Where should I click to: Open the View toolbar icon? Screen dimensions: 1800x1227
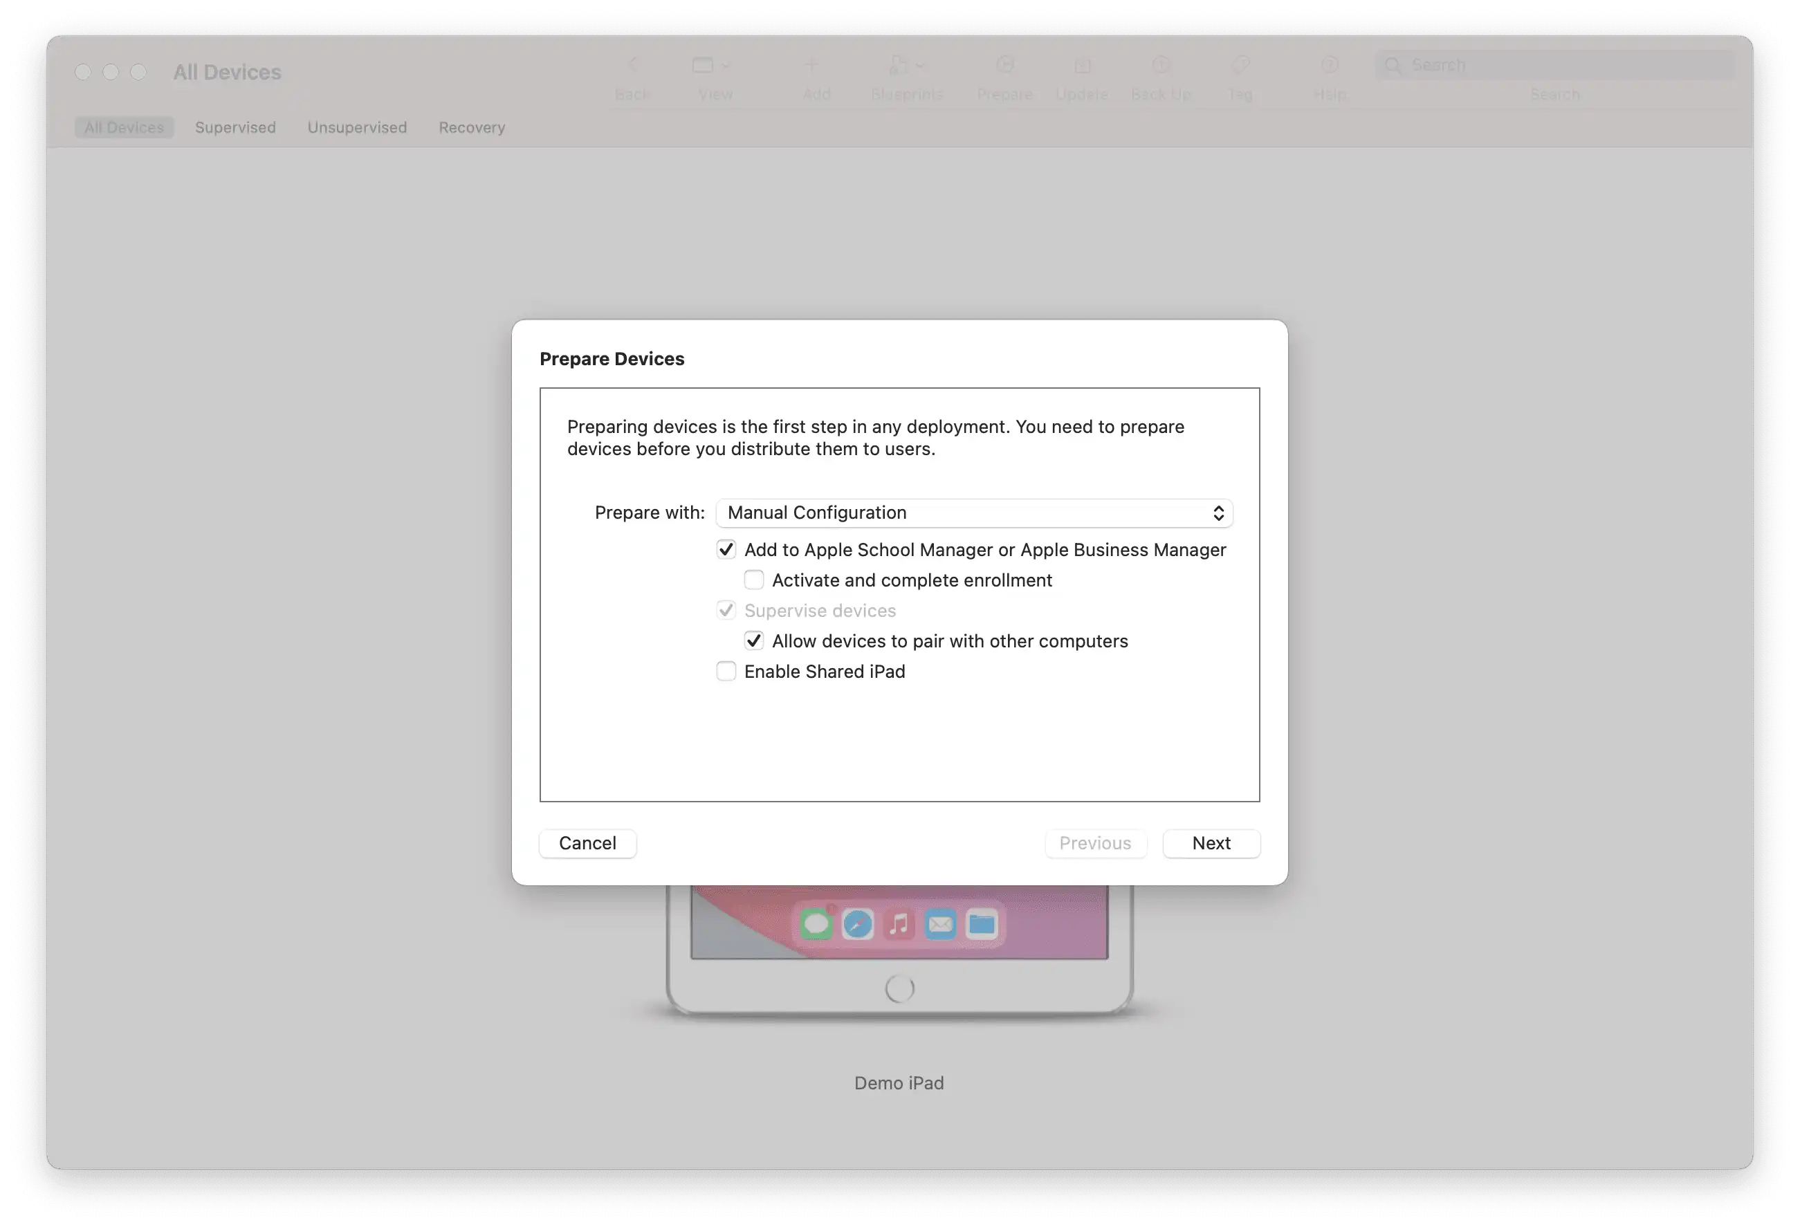(x=702, y=66)
